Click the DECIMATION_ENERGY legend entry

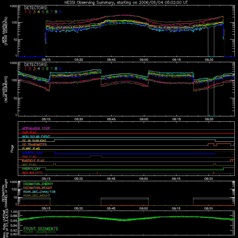coord(38,184)
